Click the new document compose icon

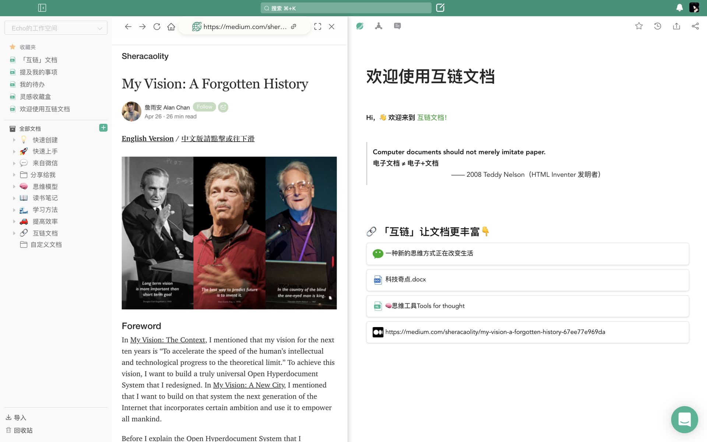pos(440,8)
